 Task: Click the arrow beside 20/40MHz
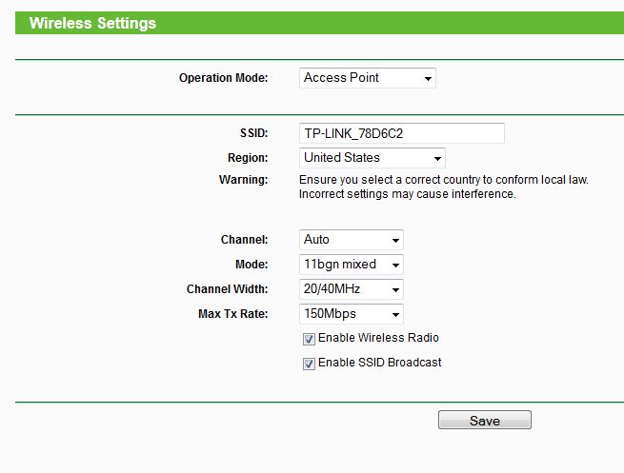click(395, 289)
